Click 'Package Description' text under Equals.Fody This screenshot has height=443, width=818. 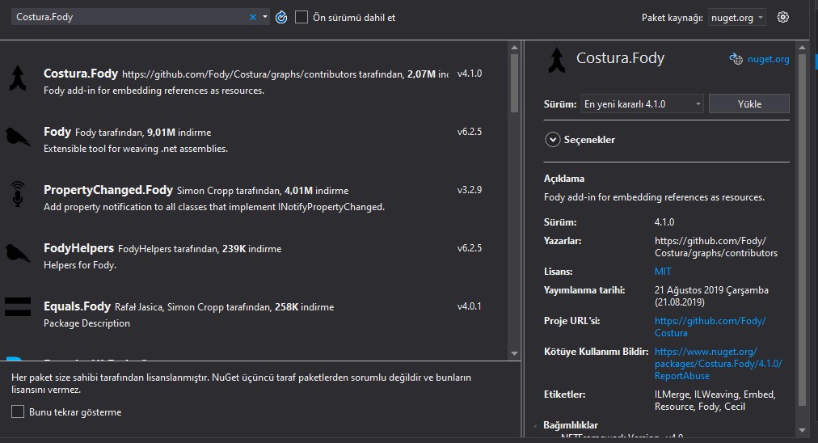pyautogui.click(x=86, y=323)
